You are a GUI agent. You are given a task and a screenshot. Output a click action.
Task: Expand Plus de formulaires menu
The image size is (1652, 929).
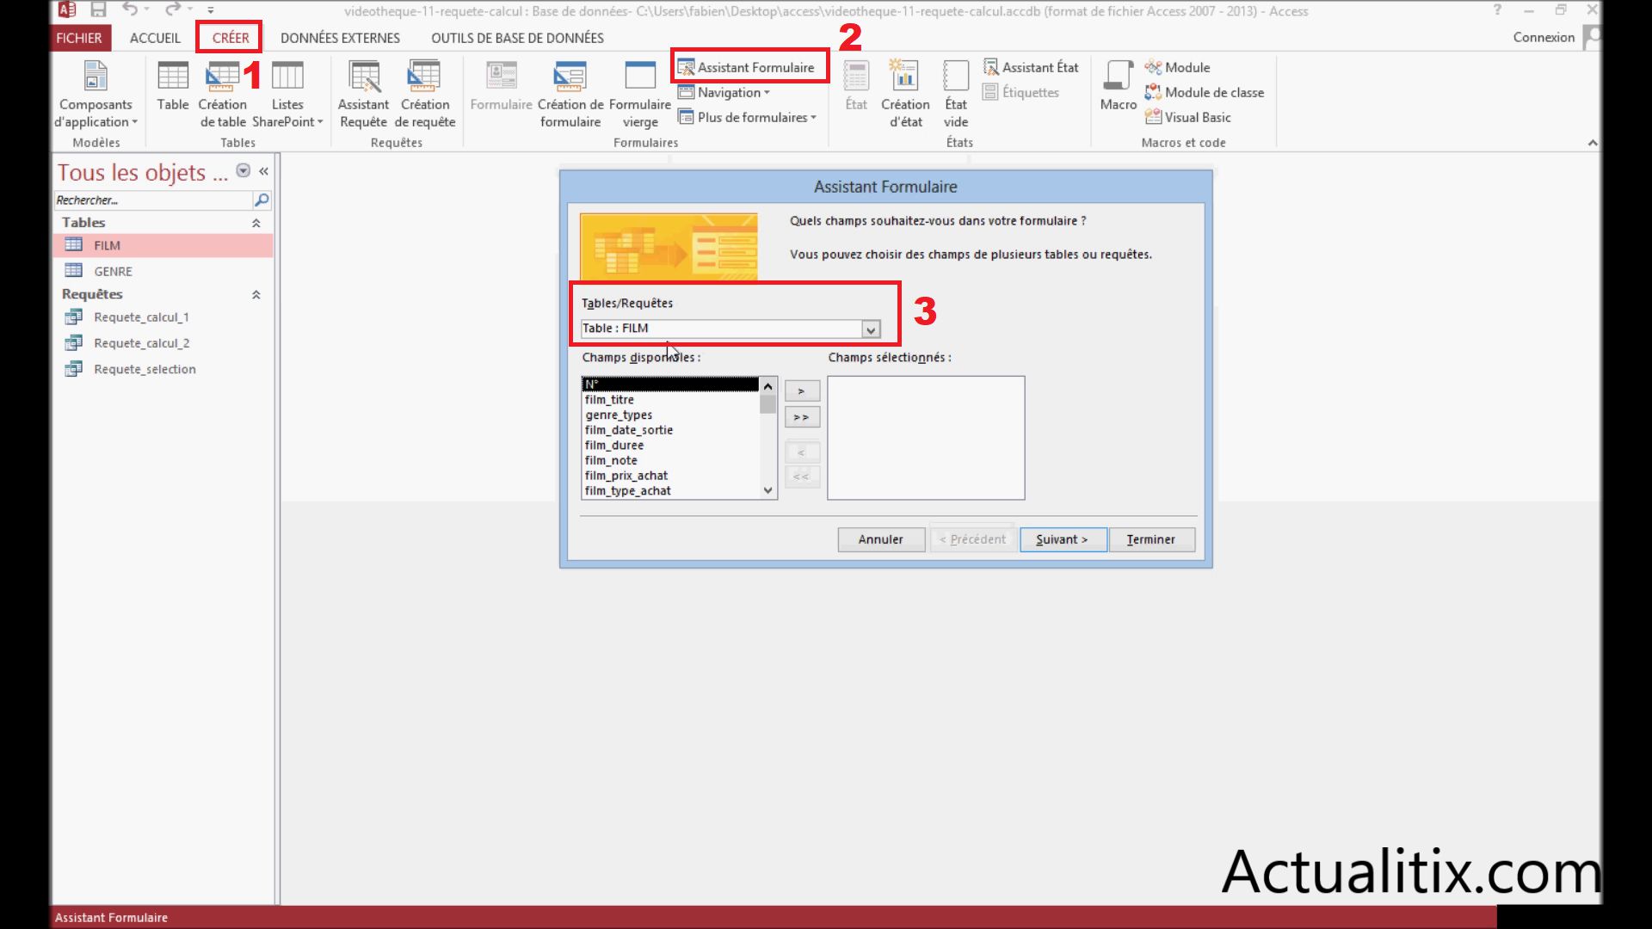click(747, 117)
